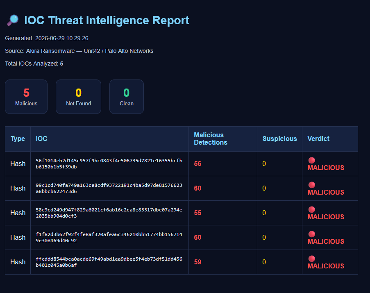The width and height of the screenshot is (370, 293).
Task: Click the red dot in the 99c1cd74 row
Action: tap(312, 185)
